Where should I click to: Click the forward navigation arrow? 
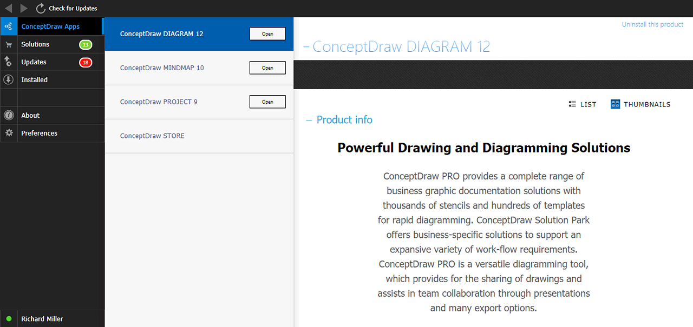[23, 8]
